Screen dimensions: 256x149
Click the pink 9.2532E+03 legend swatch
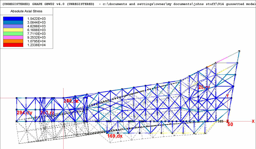[x=13, y=37]
